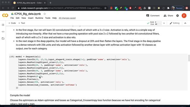Click the browser address bar

[x=62, y=8]
